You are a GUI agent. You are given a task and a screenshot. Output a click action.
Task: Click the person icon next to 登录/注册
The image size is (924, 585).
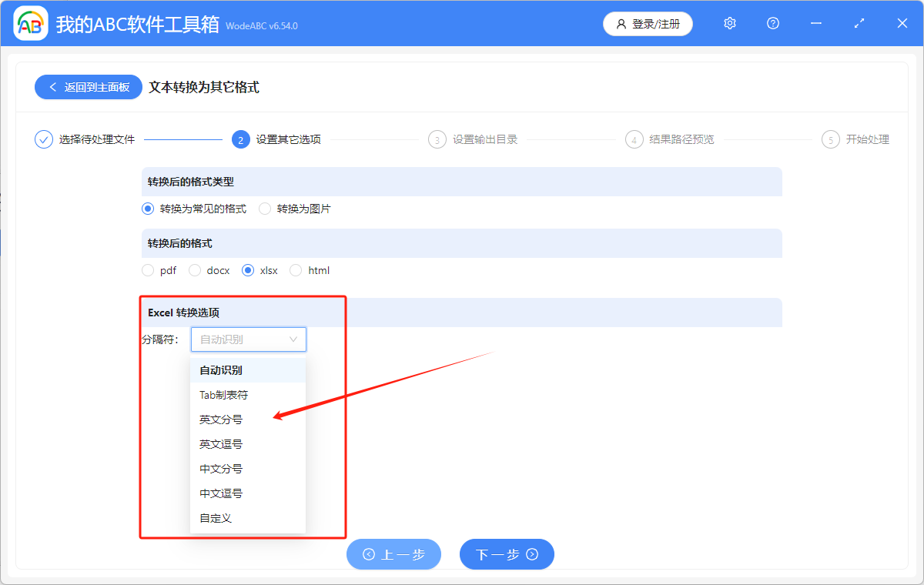(621, 24)
